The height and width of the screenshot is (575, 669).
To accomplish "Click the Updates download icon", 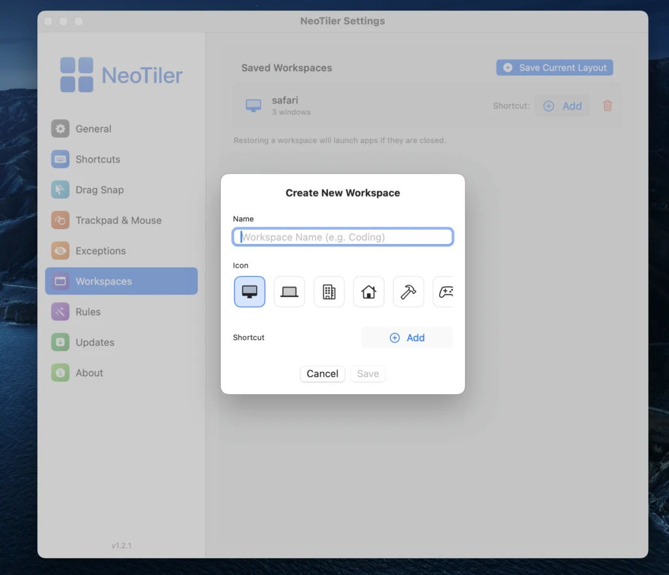I will click(60, 342).
